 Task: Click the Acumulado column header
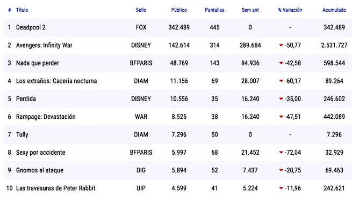pos(334,10)
